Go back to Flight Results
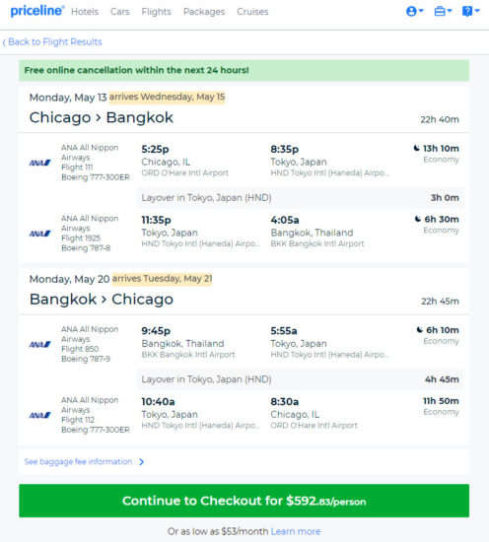 52,41
